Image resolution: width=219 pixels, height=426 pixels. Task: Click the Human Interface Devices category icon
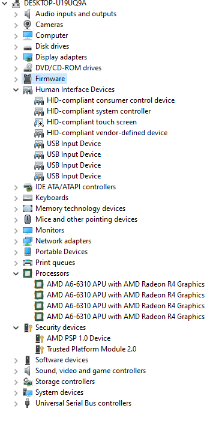(28, 90)
